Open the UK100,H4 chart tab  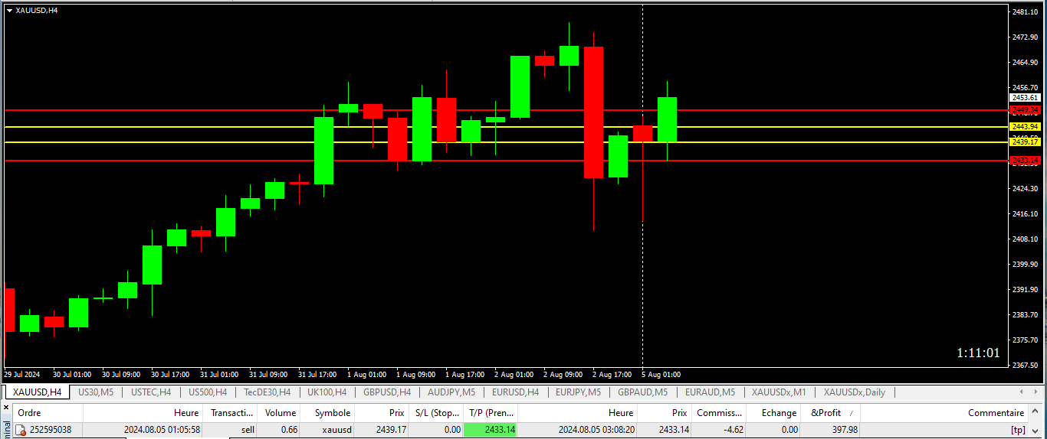point(327,392)
